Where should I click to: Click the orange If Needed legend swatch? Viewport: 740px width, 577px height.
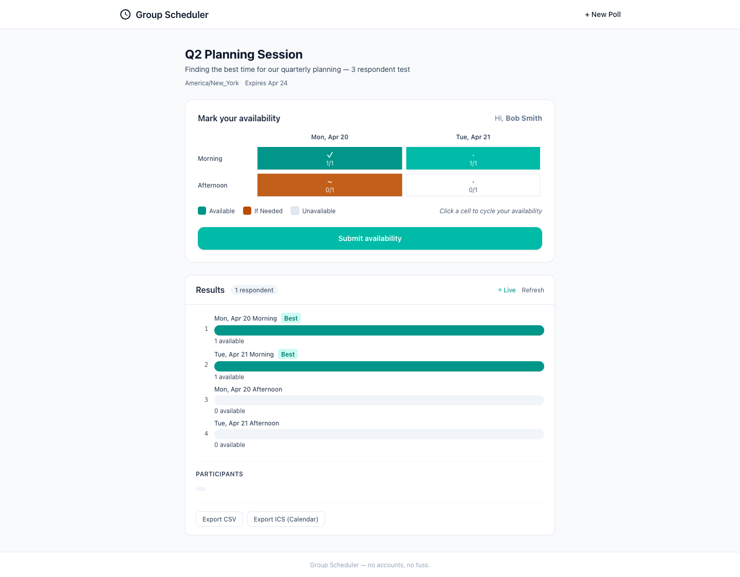[247, 211]
